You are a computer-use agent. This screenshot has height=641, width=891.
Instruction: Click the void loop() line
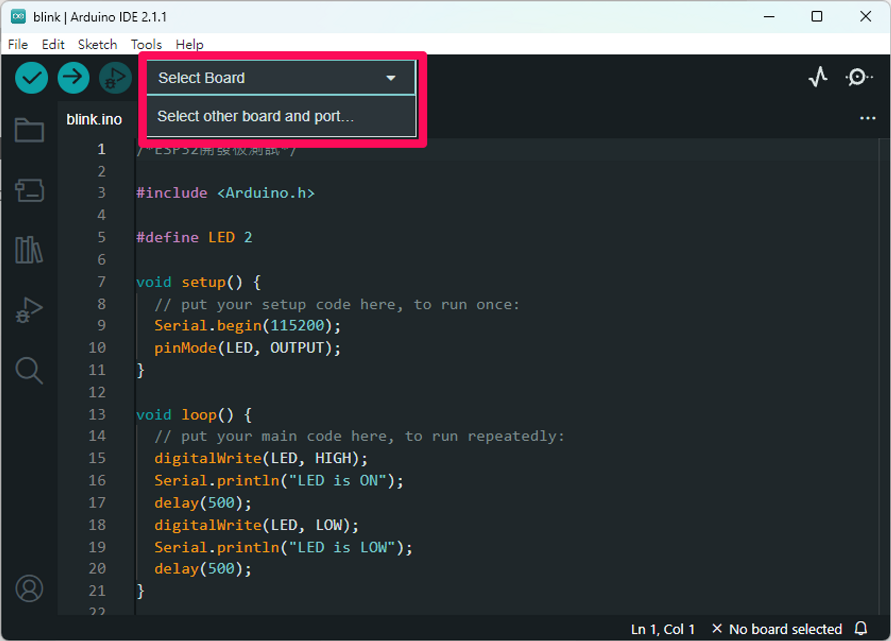tap(194, 414)
